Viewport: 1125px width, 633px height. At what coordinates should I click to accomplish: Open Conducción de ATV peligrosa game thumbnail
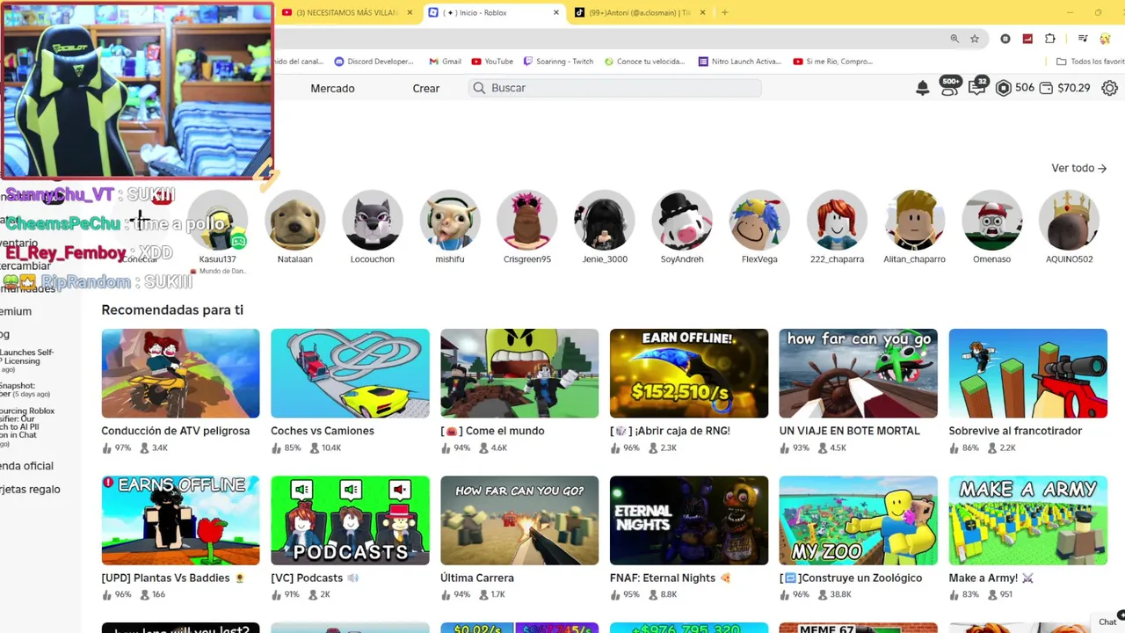pyautogui.click(x=180, y=373)
